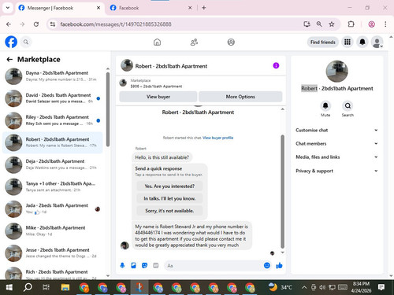Open the Windows Start menu
The height and width of the screenshot is (295, 394).
(x=9, y=287)
